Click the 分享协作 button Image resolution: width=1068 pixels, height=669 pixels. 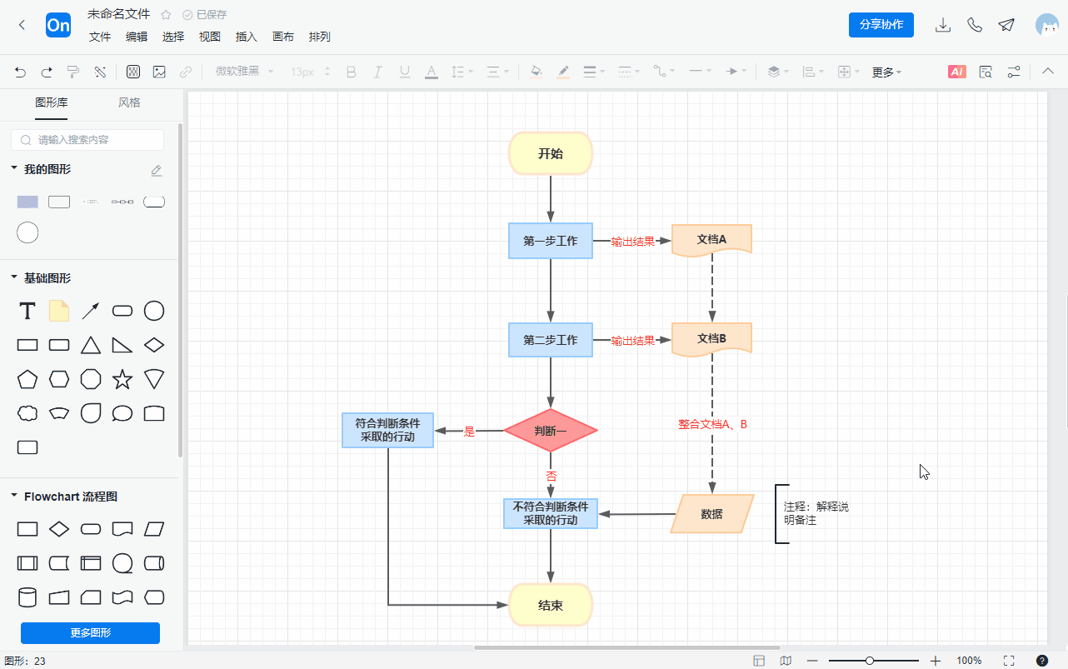[881, 25]
